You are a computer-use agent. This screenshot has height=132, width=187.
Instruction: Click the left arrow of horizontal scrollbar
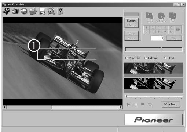[x=4, y=107]
